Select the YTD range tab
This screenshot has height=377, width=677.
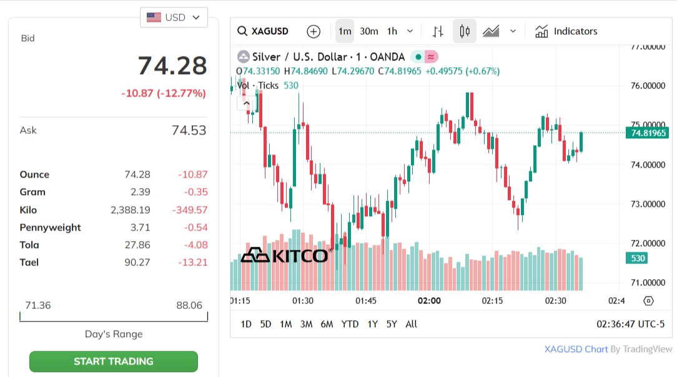point(350,324)
